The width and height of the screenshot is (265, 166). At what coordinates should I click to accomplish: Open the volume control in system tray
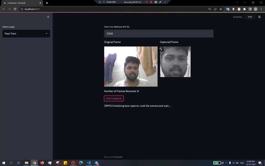click(x=233, y=163)
